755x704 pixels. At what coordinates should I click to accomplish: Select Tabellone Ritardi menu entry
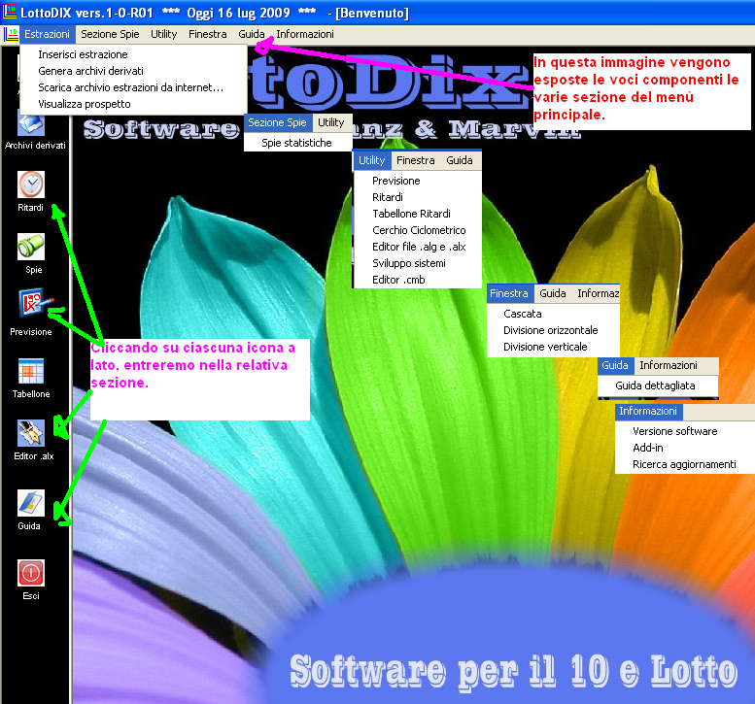(x=418, y=214)
